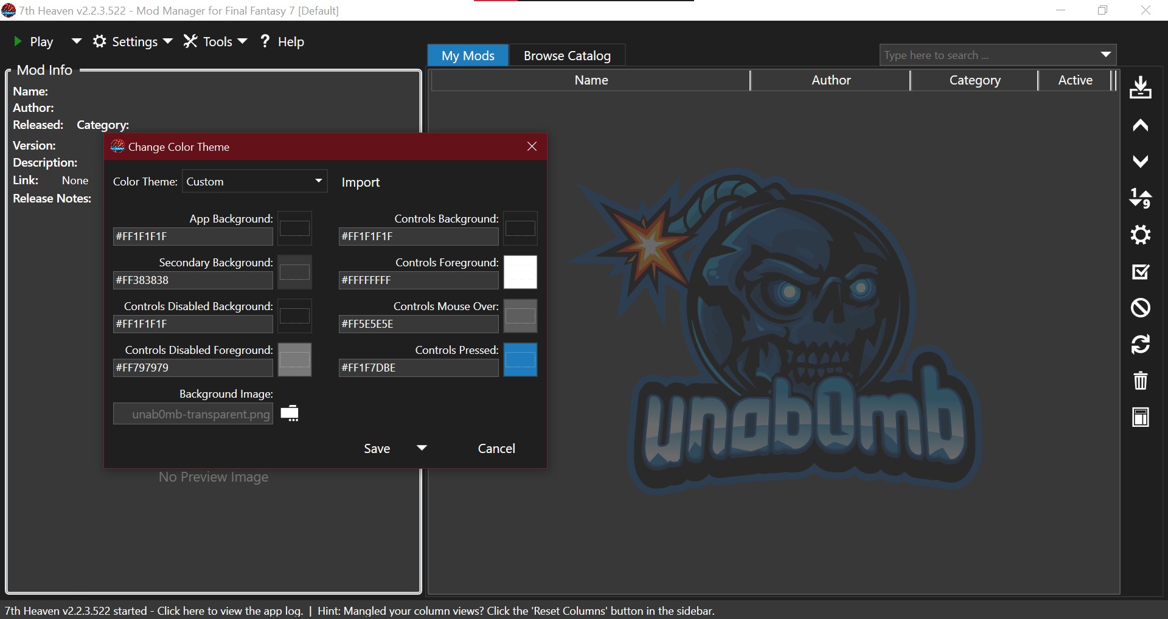The height and width of the screenshot is (619, 1168).
Task: Click the app log status bar message
Action: 153,610
